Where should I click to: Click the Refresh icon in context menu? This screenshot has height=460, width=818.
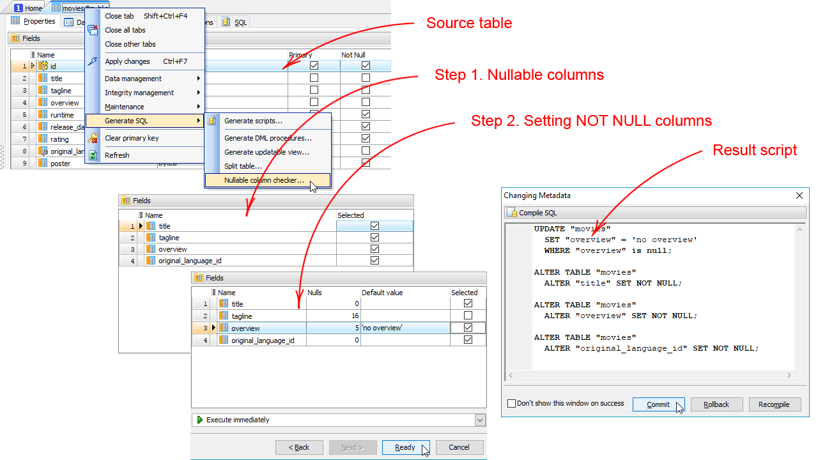pos(93,155)
